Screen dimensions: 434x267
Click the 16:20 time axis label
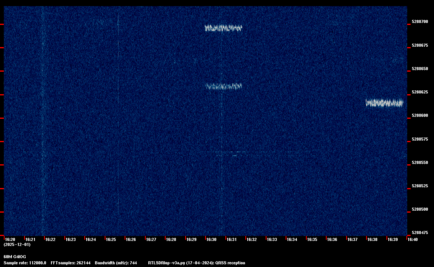pyautogui.click(x=10, y=239)
